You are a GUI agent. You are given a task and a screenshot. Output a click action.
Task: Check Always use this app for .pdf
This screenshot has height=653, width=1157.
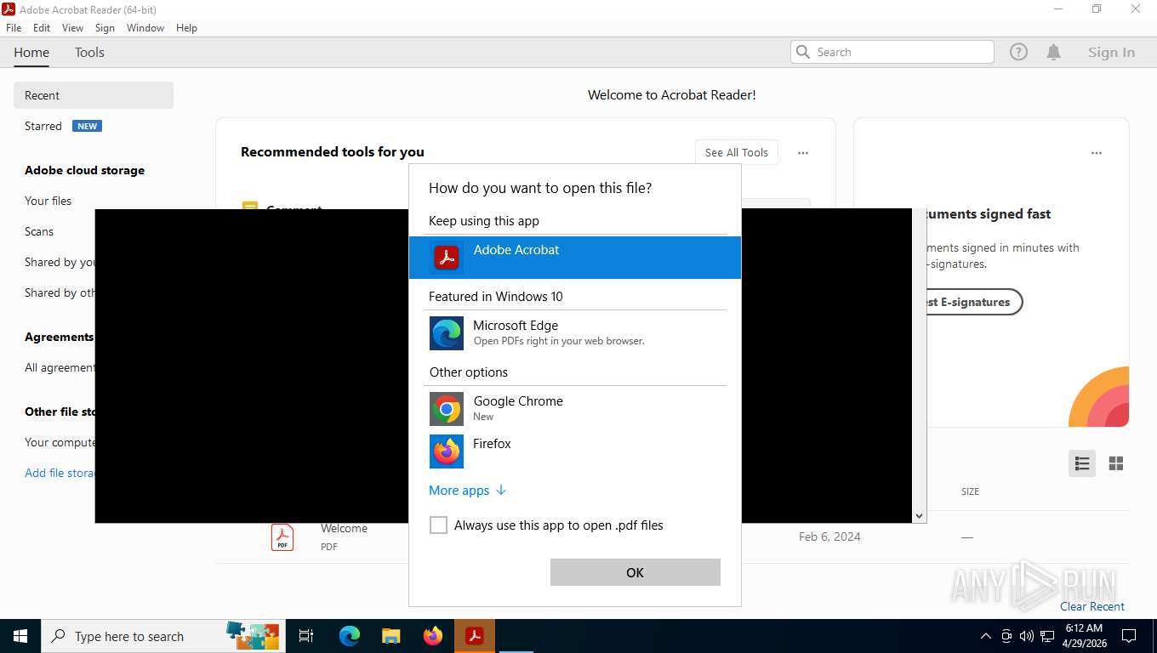tap(438, 525)
